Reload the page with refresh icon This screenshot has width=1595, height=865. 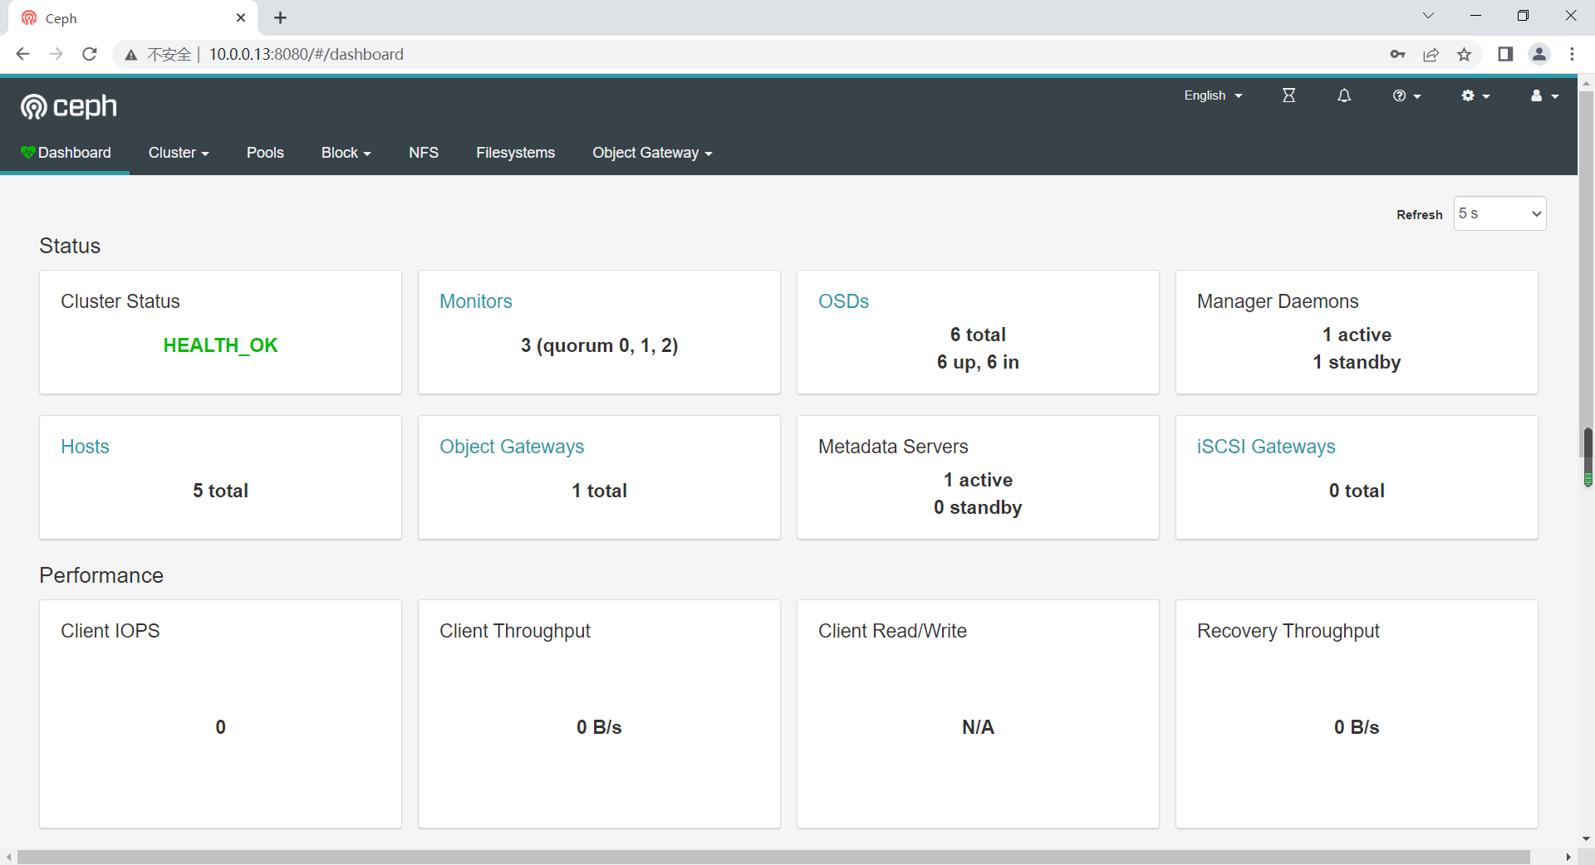pos(90,54)
